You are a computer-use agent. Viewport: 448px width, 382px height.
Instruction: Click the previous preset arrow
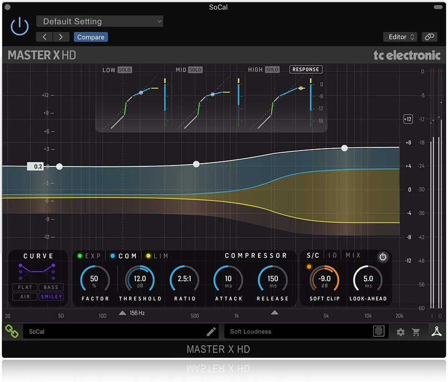44,37
